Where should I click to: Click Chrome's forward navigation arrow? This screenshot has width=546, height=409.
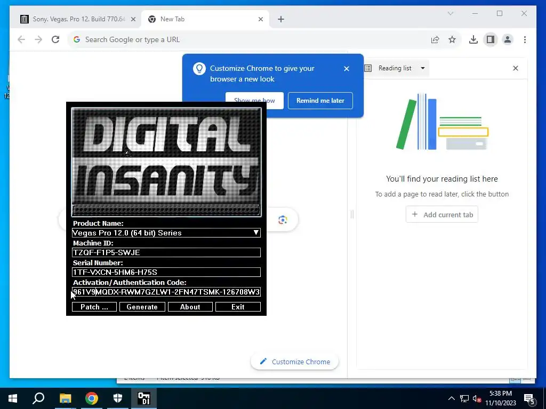tap(38, 39)
